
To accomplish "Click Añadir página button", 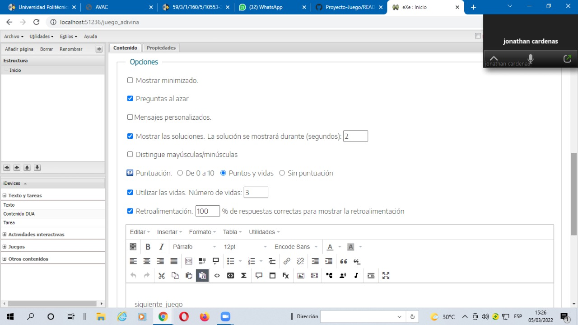I will click(x=19, y=49).
